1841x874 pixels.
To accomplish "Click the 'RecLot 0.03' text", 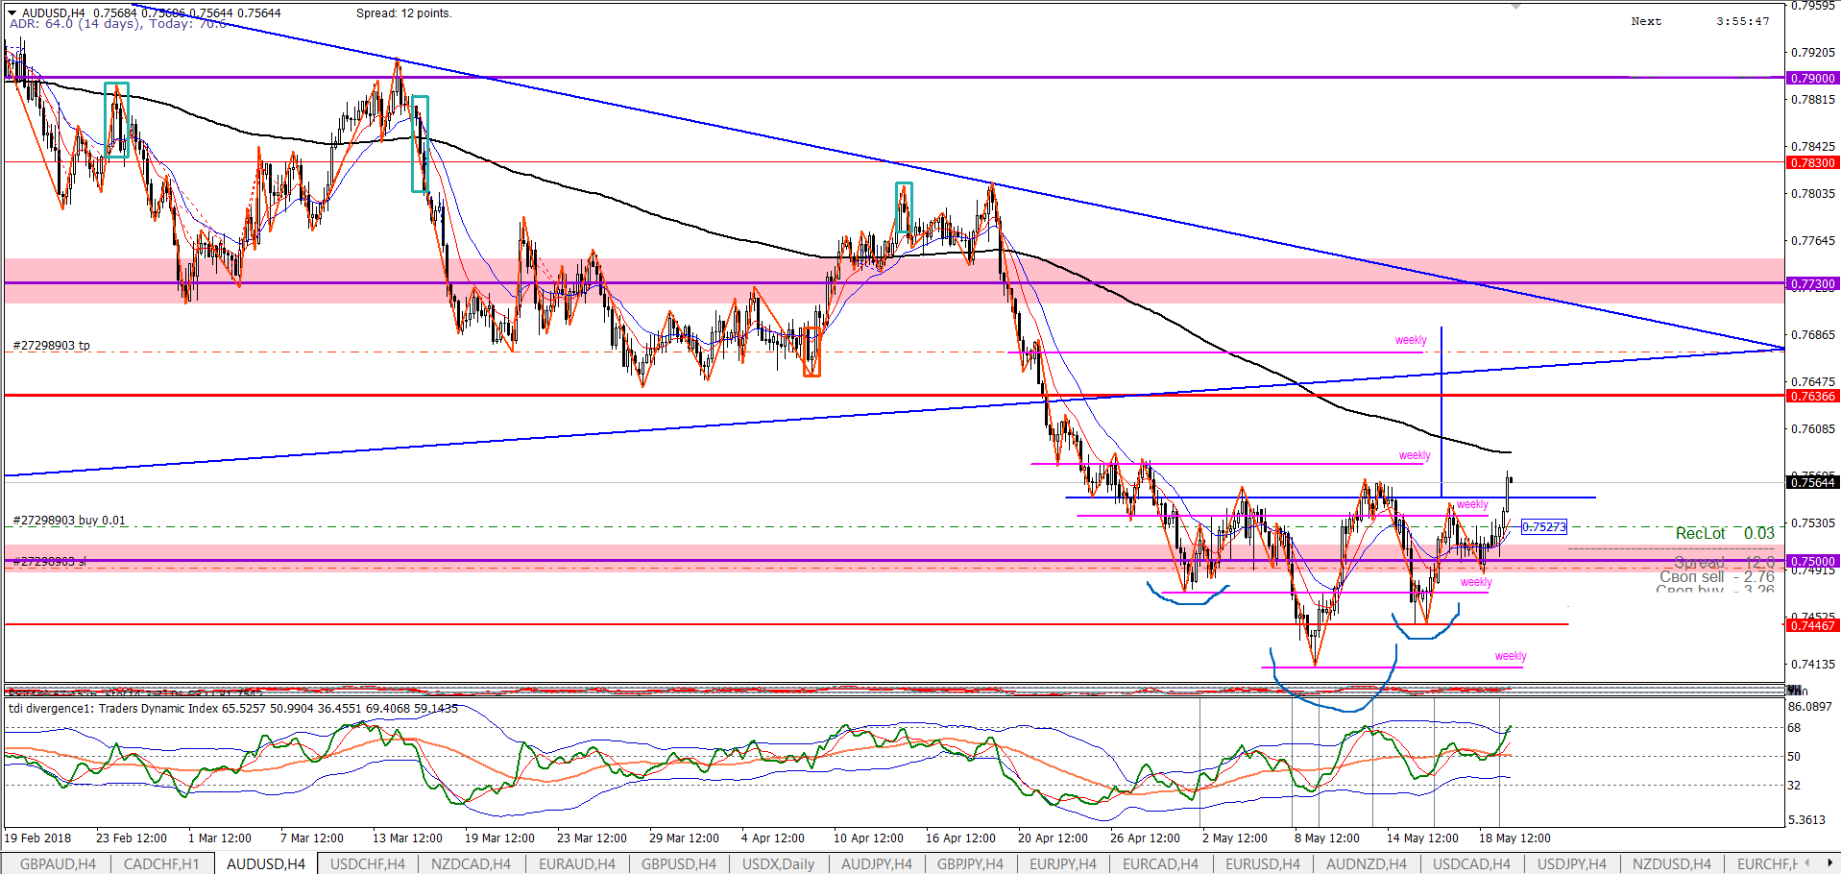I will coord(1725,533).
